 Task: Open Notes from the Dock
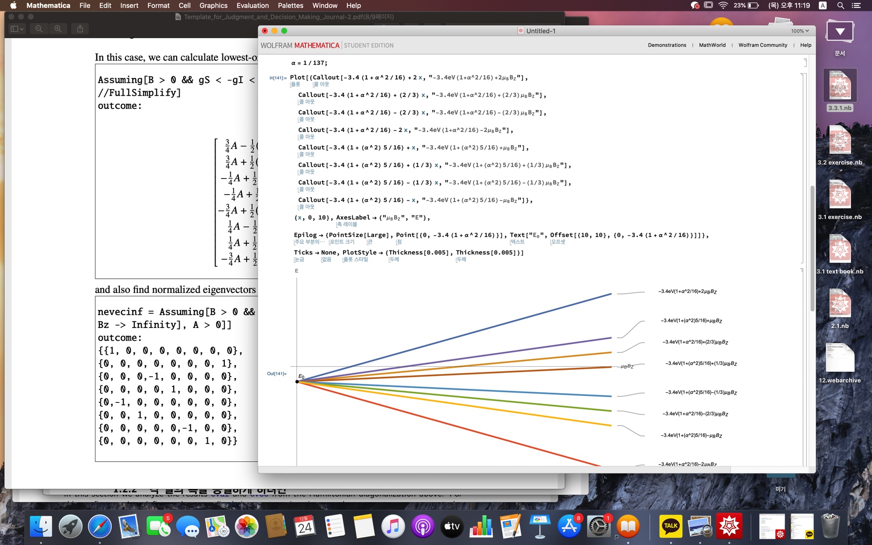364,526
